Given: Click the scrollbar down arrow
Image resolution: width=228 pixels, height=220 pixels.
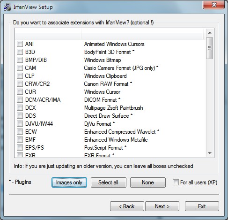Looking at the screenshot, I should [x=210, y=153].
